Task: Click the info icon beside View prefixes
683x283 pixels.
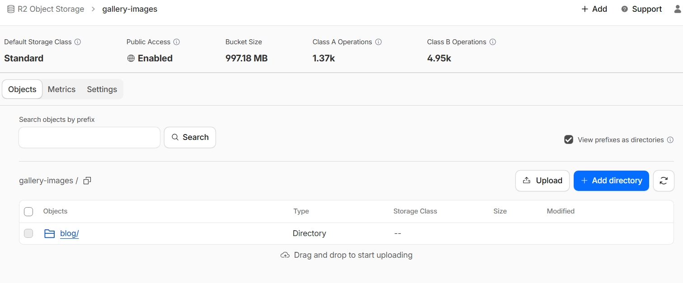Action: tap(670, 140)
